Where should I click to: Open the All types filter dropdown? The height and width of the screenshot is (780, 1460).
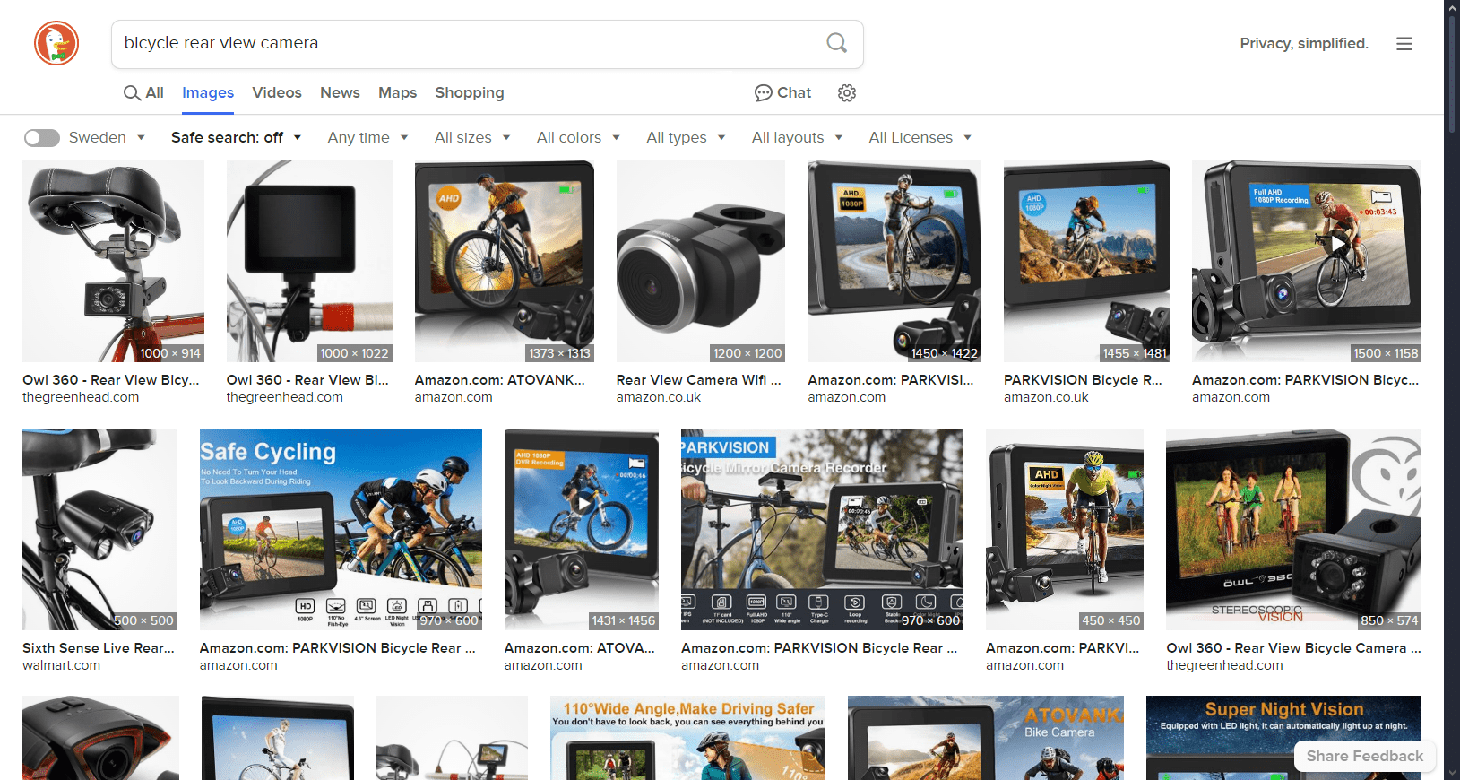coord(686,137)
